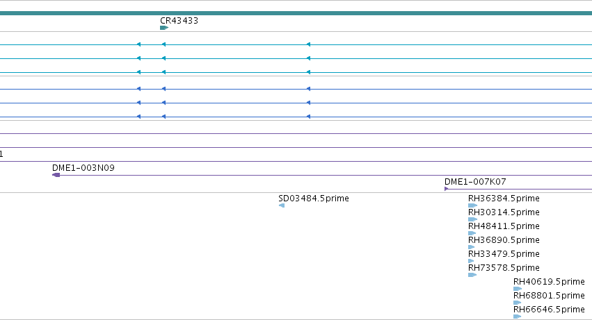Select the RH36890.5prime EST glyph
The width and height of the screenshot is (592, 320).
tap(471, 247)
